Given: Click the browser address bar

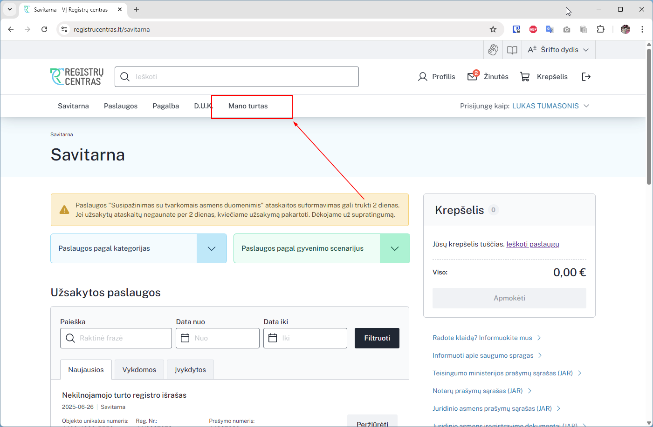Looking at the screenshot, I should [280, 29].
